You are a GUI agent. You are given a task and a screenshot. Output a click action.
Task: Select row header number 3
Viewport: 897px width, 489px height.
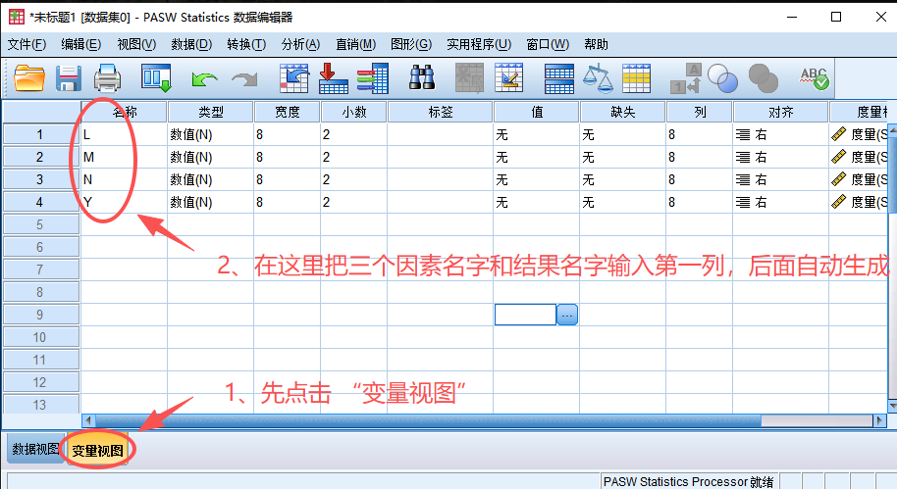[x=40, y=179]
